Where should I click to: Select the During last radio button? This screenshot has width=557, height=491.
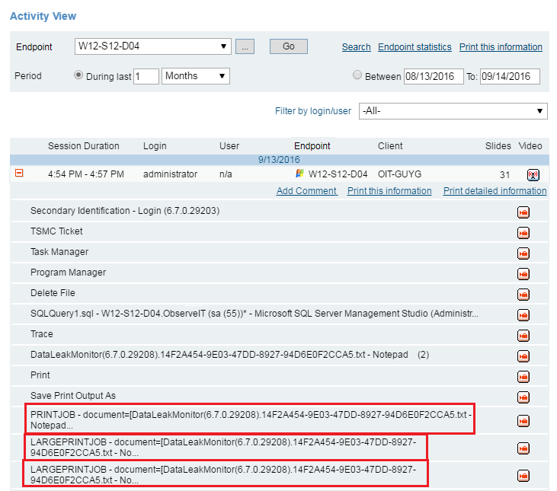click(78, 75)
